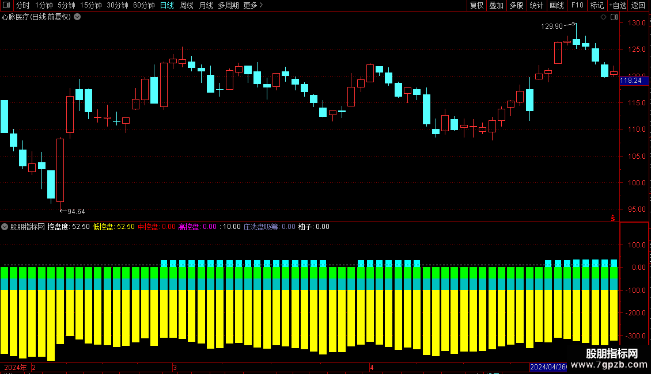Click the 129.90 high price label
The height and width of the screenshot is (374, 651).
[552, 26]
